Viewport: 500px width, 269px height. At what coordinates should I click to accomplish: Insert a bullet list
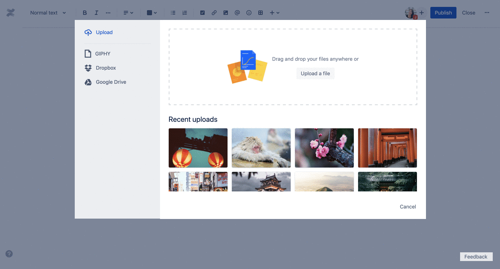tap(173, 13)
